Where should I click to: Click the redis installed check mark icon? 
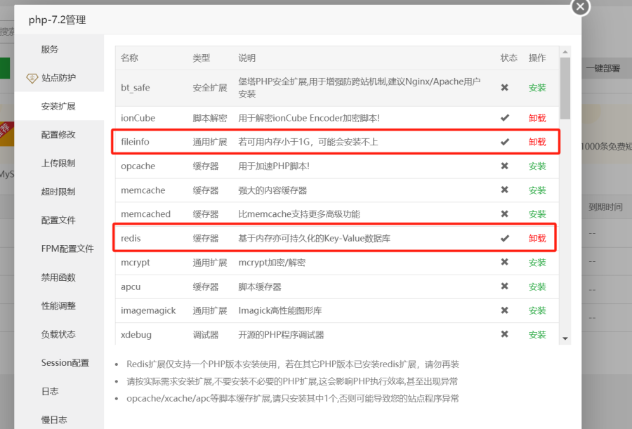coord(504,238)
